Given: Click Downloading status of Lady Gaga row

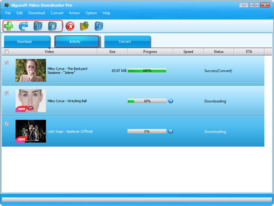Looking at the screenshot, I should [x=215, y=132].
